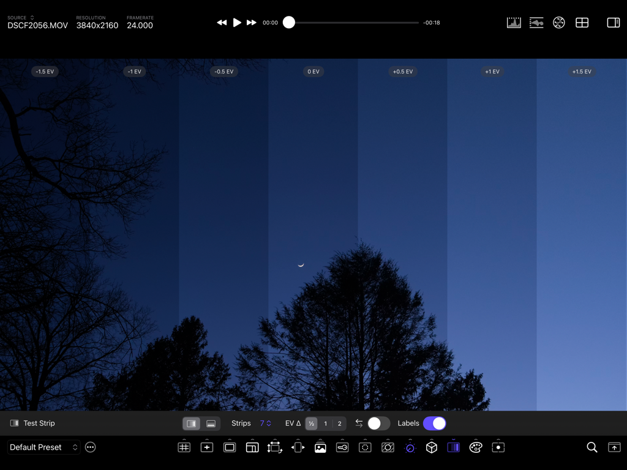Select EV Δ value of 1

[326, 423]
